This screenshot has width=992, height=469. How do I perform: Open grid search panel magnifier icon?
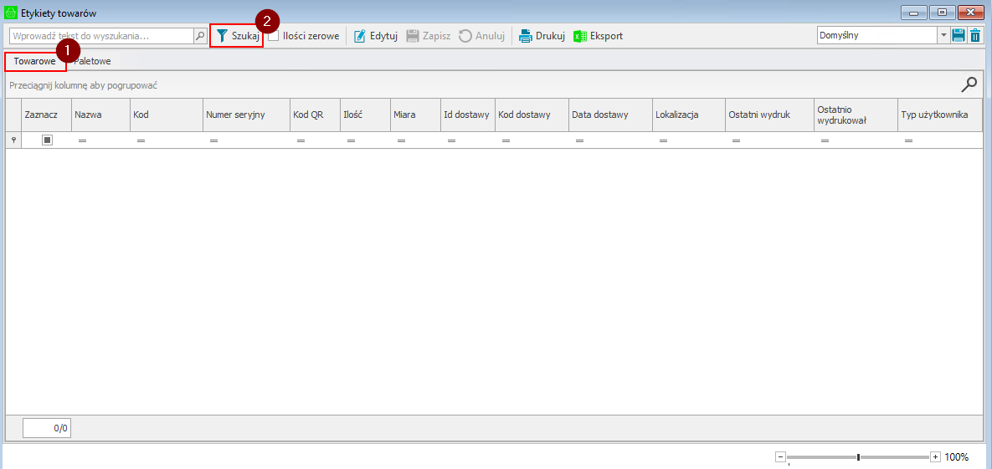[969, 84]
